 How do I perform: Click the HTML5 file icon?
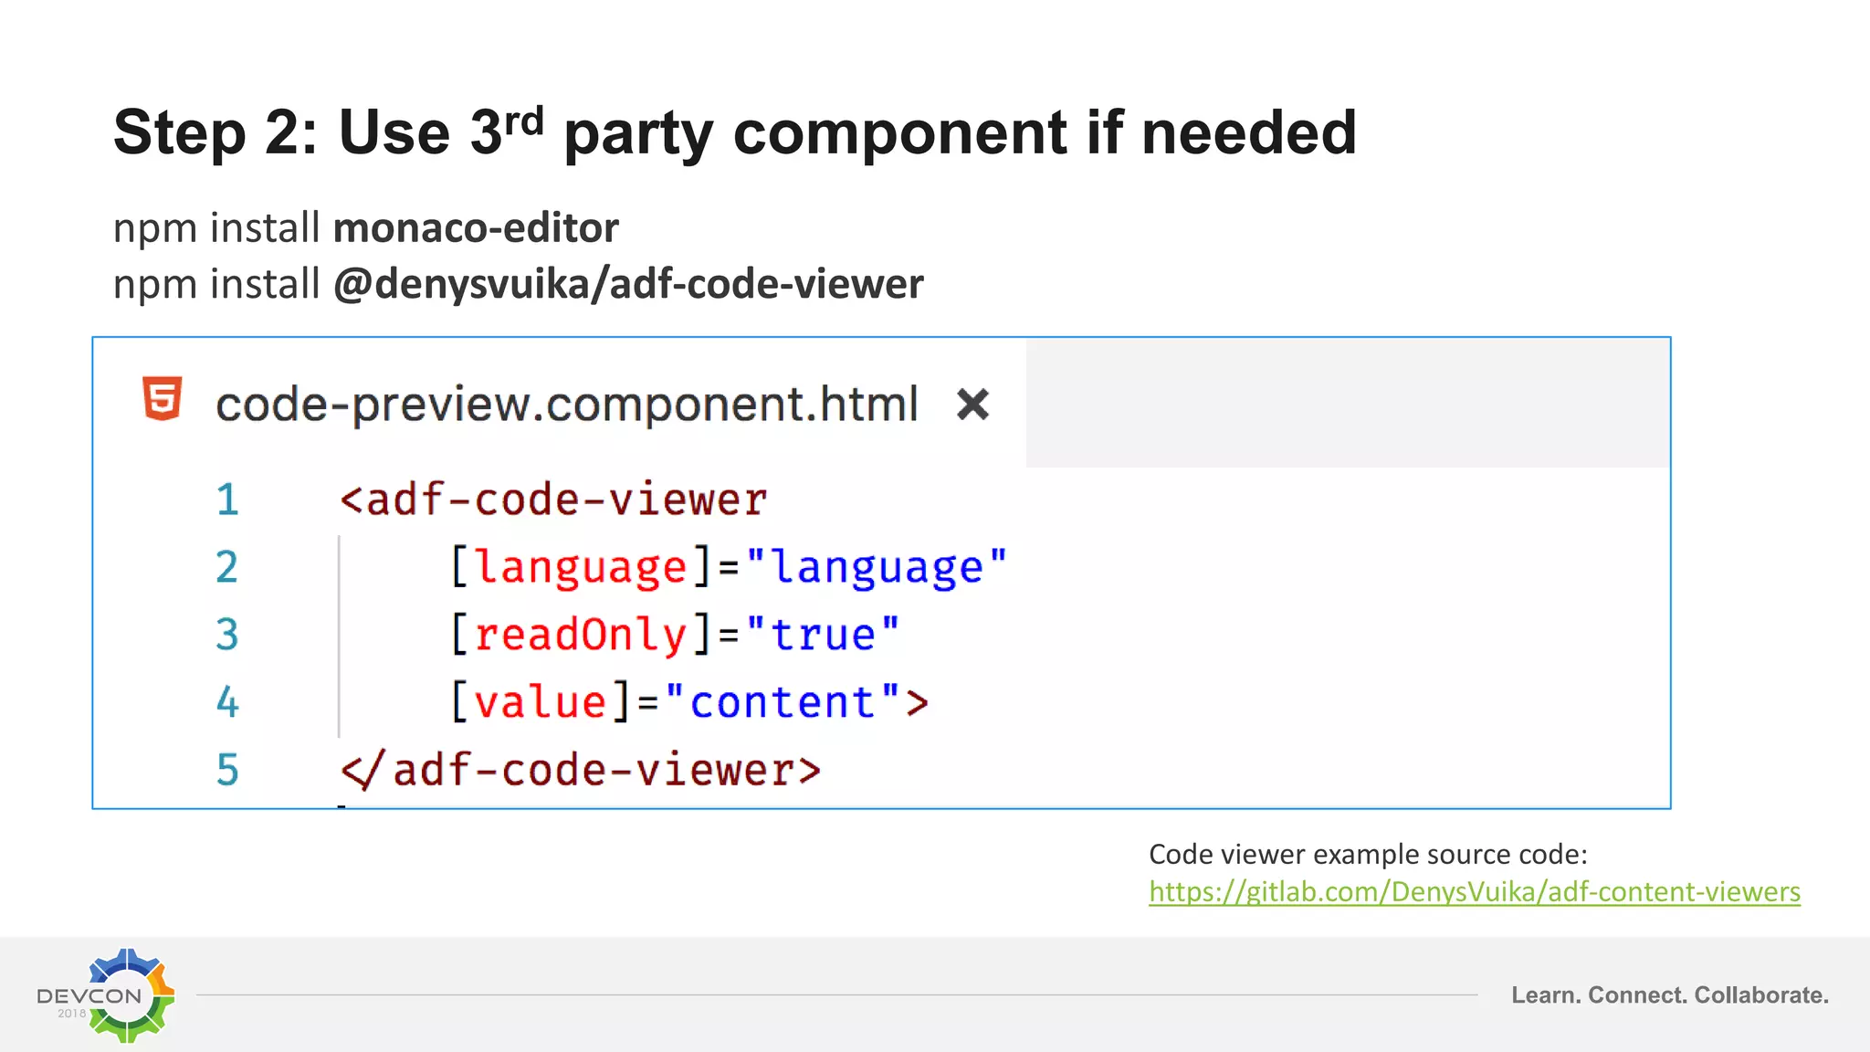coord(163,399)
